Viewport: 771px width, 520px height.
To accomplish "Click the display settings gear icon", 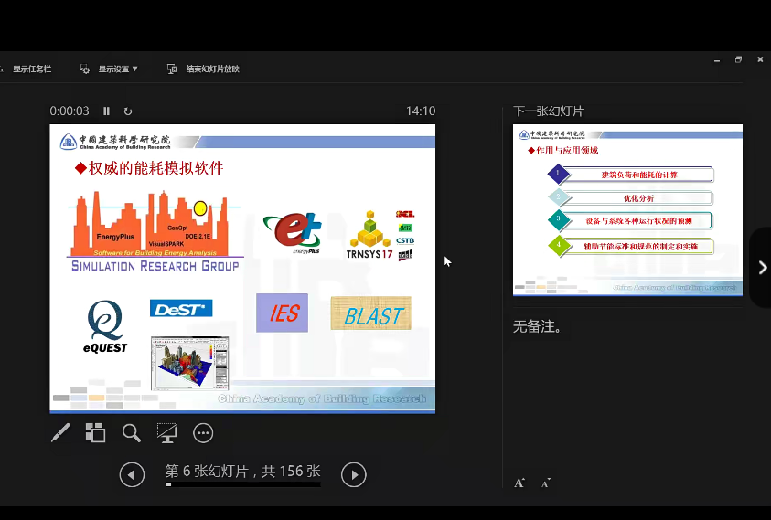I will [x=84, y=69].
